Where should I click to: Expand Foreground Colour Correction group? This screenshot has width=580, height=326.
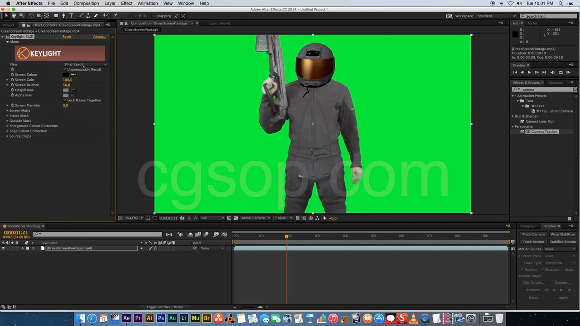pos(7,126)
